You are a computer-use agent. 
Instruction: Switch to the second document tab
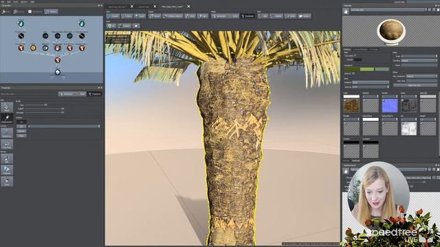coord(144,6)
